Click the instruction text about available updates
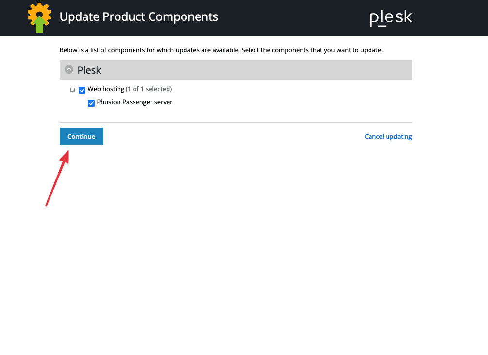Image resolution: width=488 pixels, height=355 pixels. [x=221, y=50]
